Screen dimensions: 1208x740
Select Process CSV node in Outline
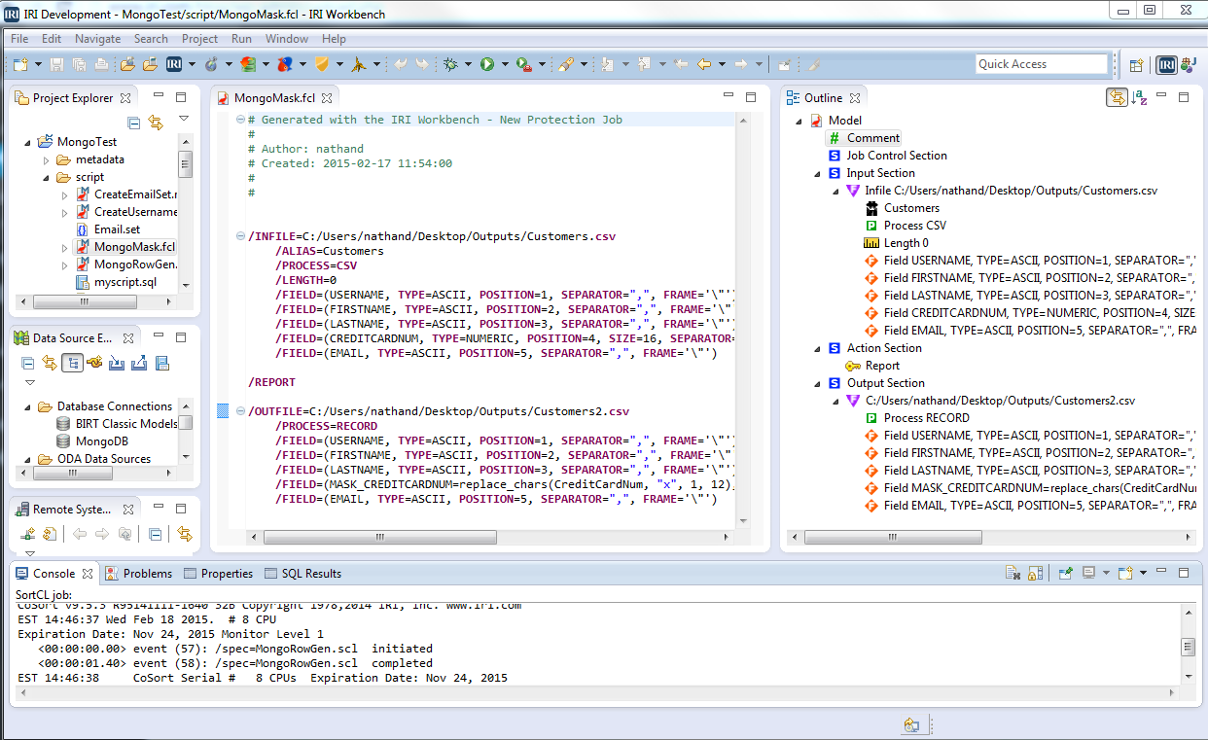pos(906,226)
